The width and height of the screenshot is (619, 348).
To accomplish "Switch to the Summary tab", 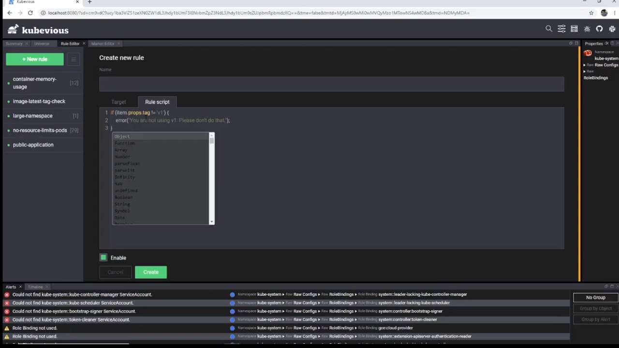I will 14,43.
